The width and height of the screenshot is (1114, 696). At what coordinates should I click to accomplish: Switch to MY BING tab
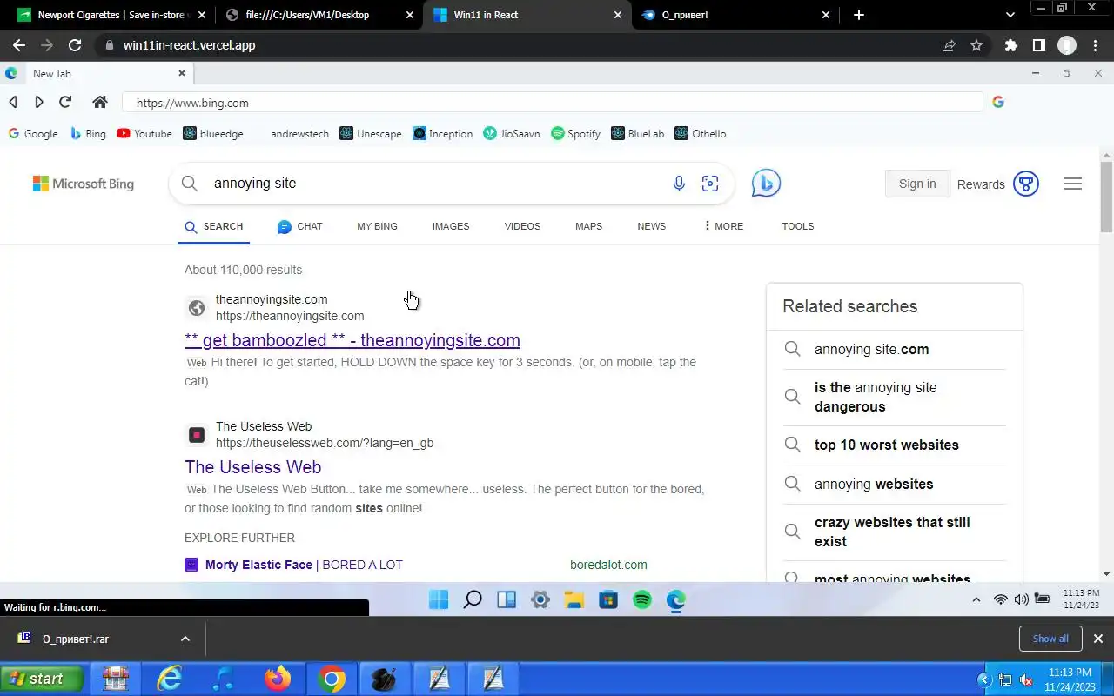point(377,226)
